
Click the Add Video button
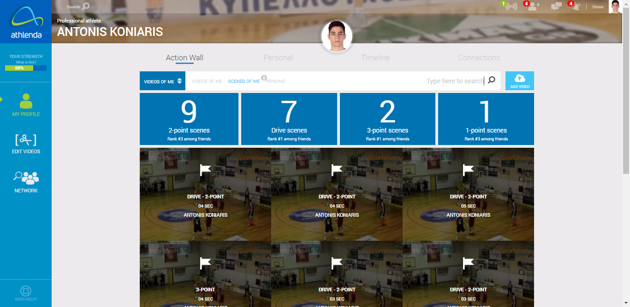pyautogui.click(x=520, y=81)
